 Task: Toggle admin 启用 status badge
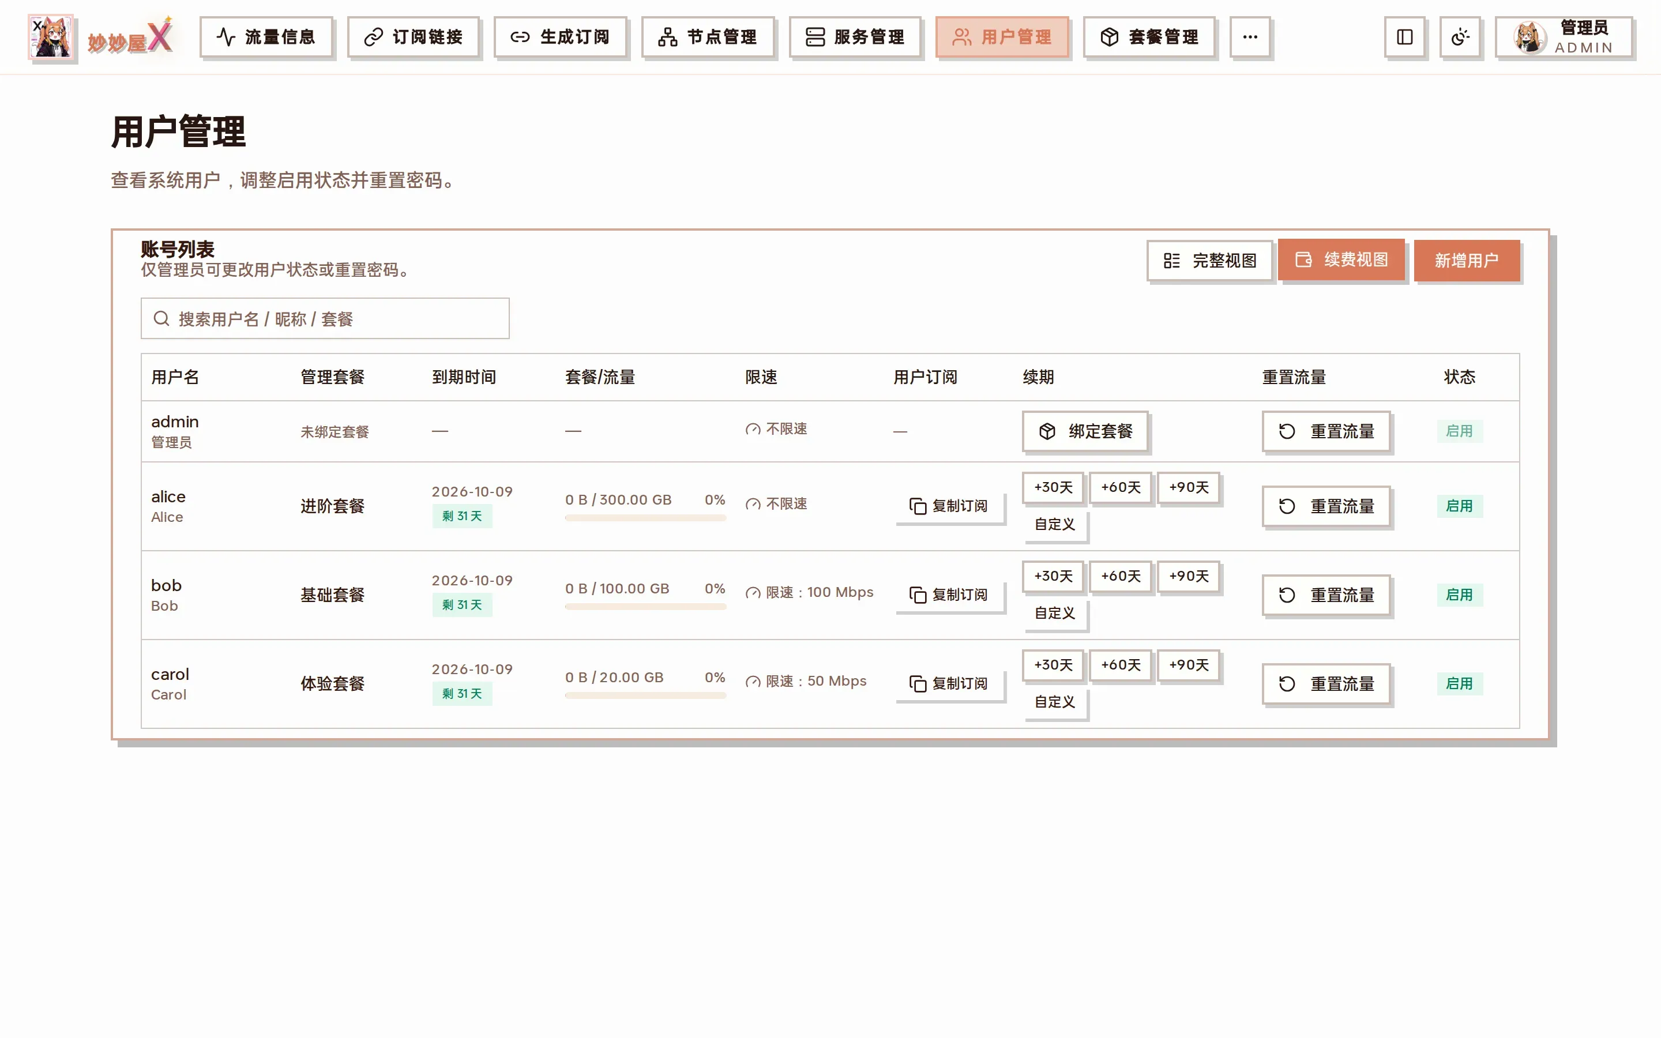(1459, 431)
